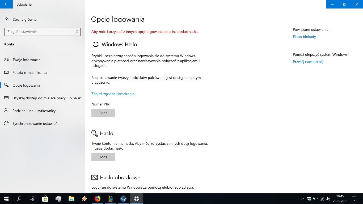Open Wi-Fi network tray icon
Screen dimensions: 363x204
tap(322, 199)
